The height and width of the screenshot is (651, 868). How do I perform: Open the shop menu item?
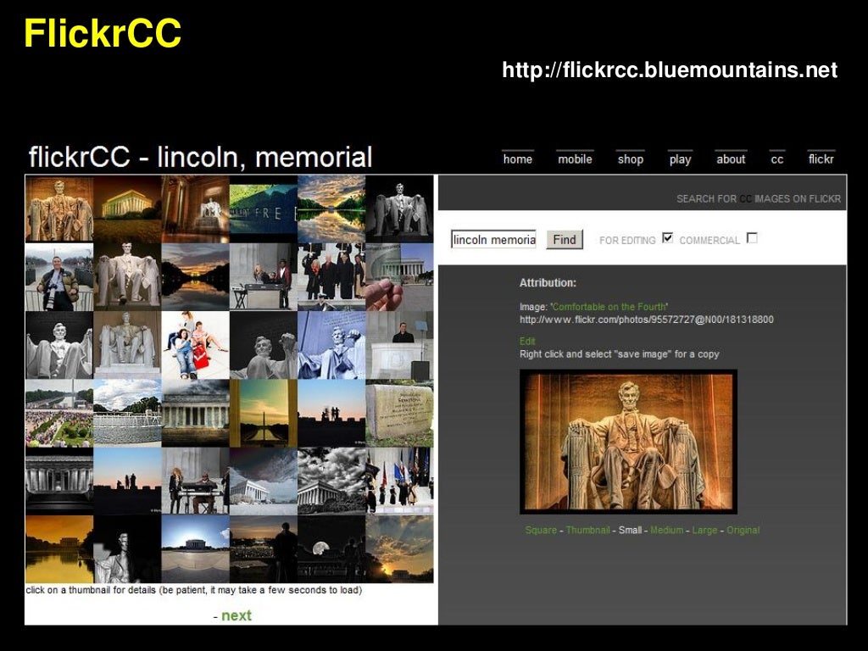[630, 159]
